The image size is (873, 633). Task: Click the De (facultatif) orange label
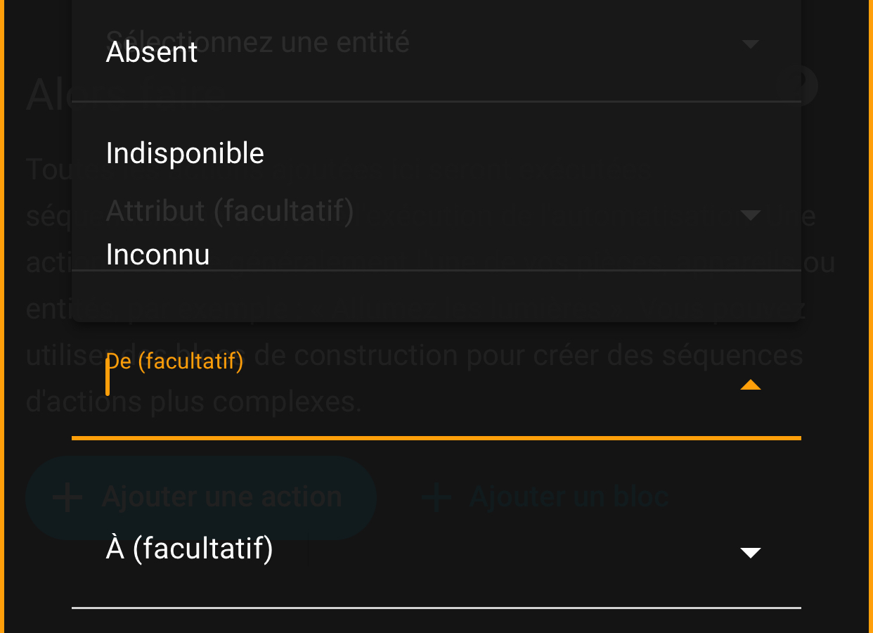pos(174,362)
